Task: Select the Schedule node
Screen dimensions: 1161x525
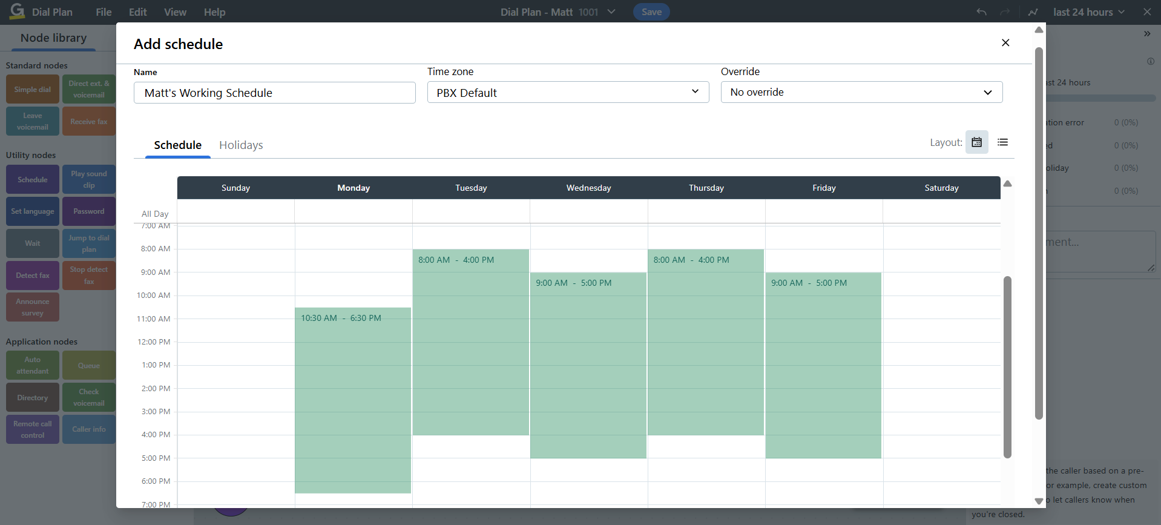Action: (x=33, y=179)
